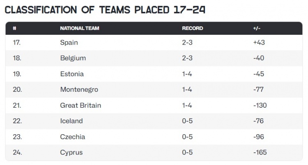Click Cyprus's -165 differential value
The image size is (308, 165).
[260, 152]
